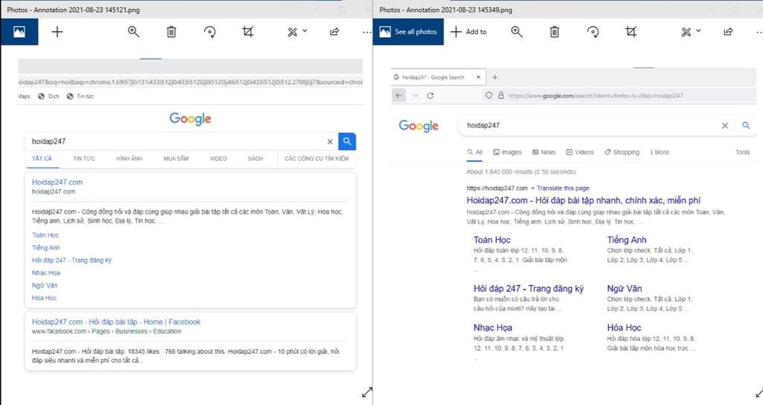Click Delete trash icon in left Photos window

pyautogui.click(x=171, y=32)
